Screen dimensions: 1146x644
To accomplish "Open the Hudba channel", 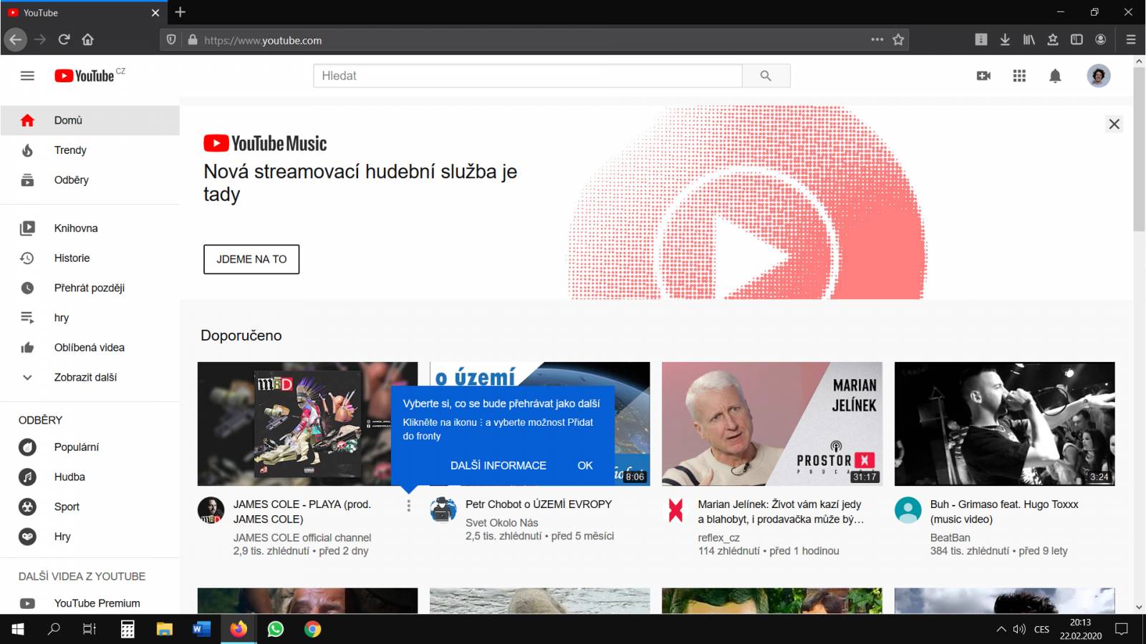I will (x=90, y=477).
